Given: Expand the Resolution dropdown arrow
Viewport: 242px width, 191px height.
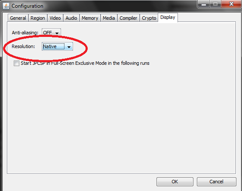Looking at the screenshot, I should tap(69, 47).
